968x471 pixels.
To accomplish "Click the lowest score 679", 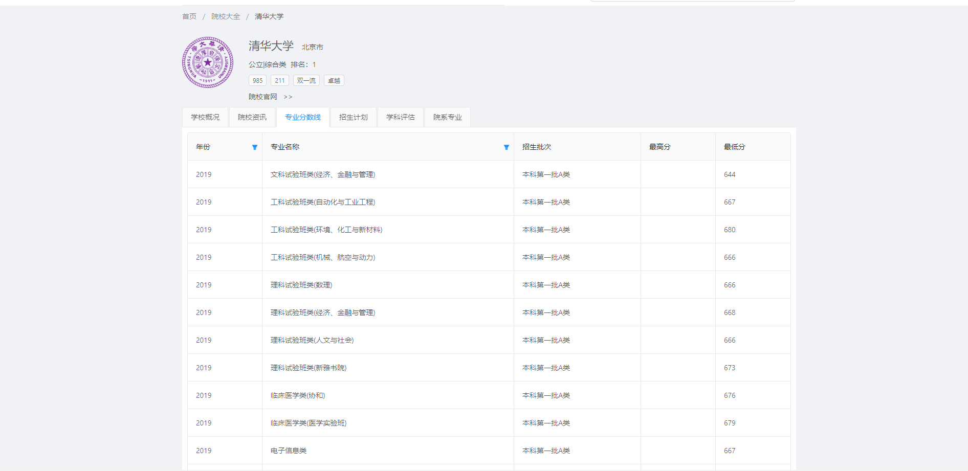I will (x=730, y=423).
